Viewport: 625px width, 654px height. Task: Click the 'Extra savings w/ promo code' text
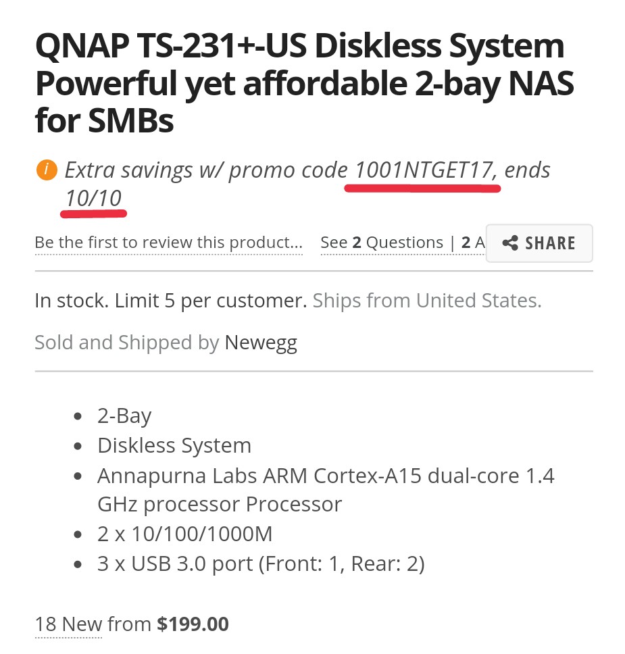[206, 170]
